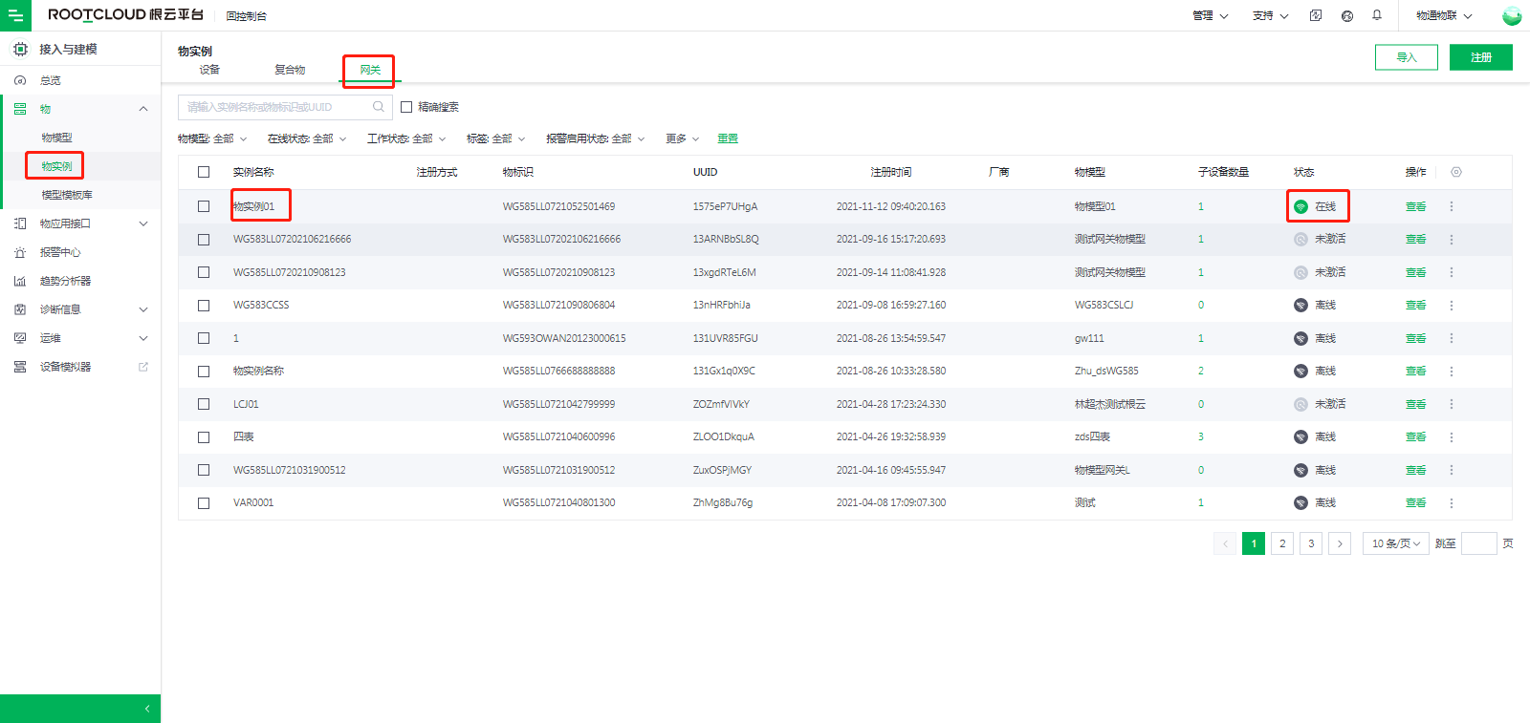Image resolution: width=1530 pixels, height=723 pixels.
Task: Click offline status icon in WG583CCSS row
Action: [1300, 306]
